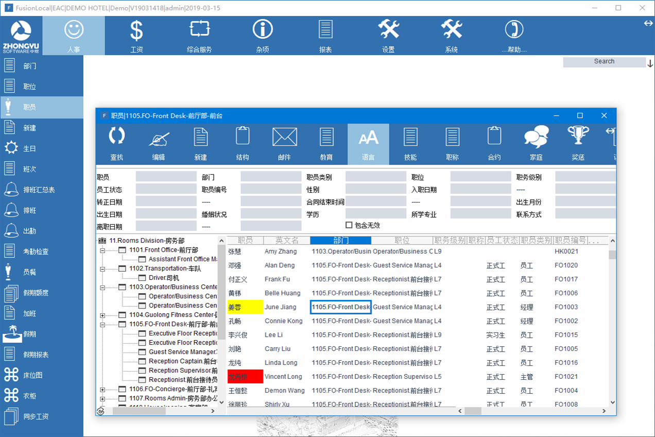The height and width of the screenshot is (437, 655).
Task: Click the 查找 refresh icon
Action: (x=116, y=143)
